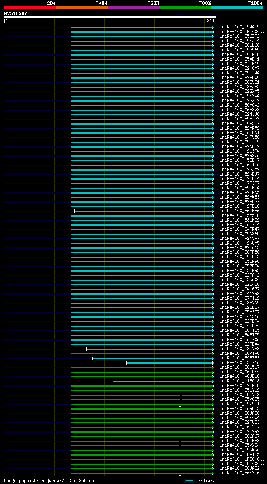Click the yellow gap marker in the UniRef100_B6SSU6 row
Image resolution: width=267 pixels, height=484 pixels.
pos(180,474)
